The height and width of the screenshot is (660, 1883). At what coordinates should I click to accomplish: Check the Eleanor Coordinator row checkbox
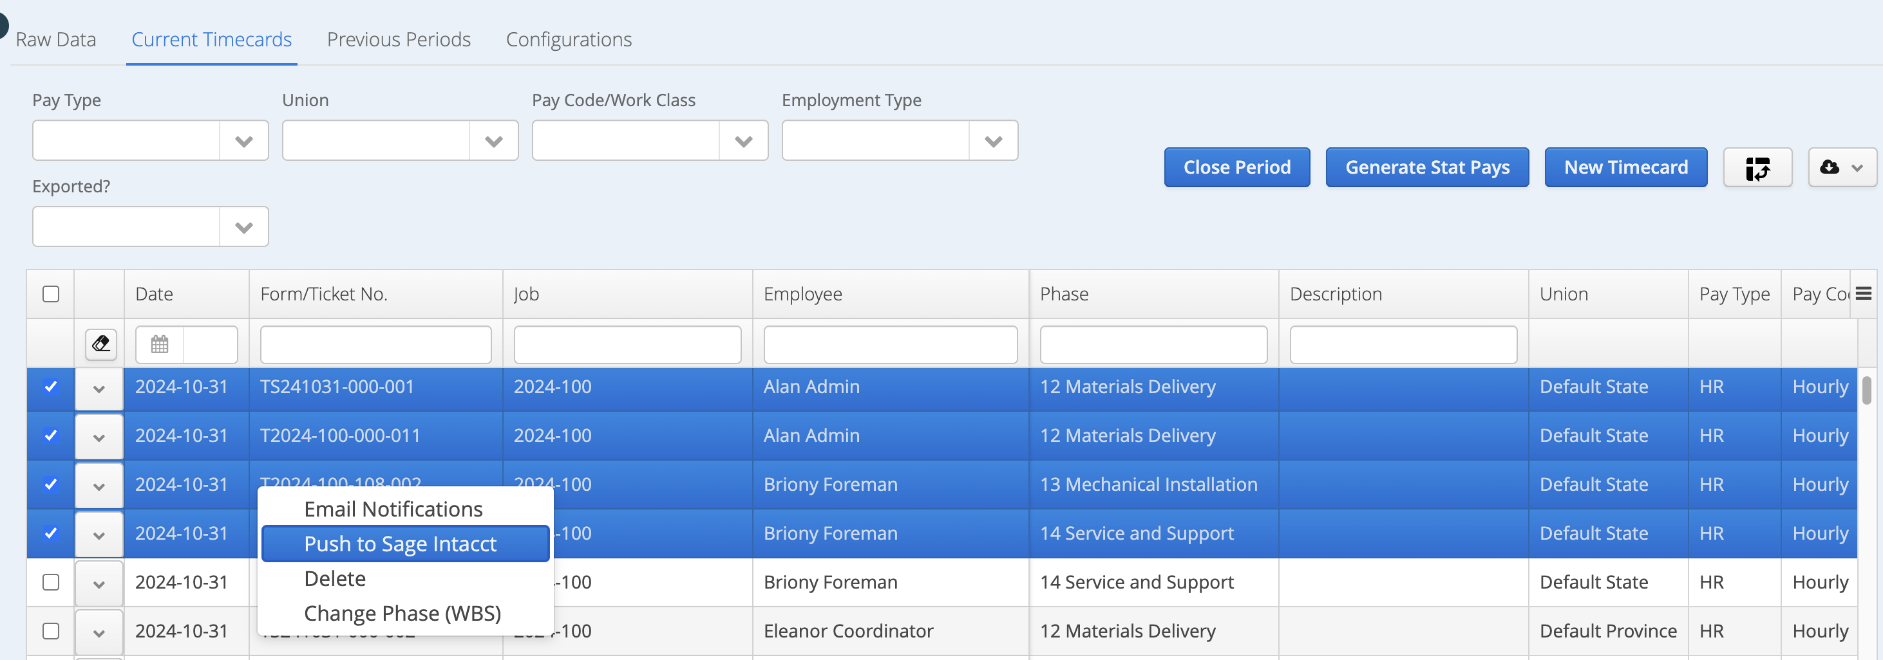pos(50,631)
